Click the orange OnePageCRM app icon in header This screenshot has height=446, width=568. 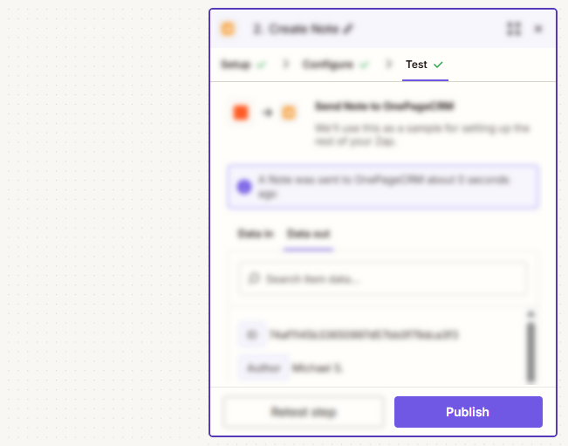click(228, 29)
